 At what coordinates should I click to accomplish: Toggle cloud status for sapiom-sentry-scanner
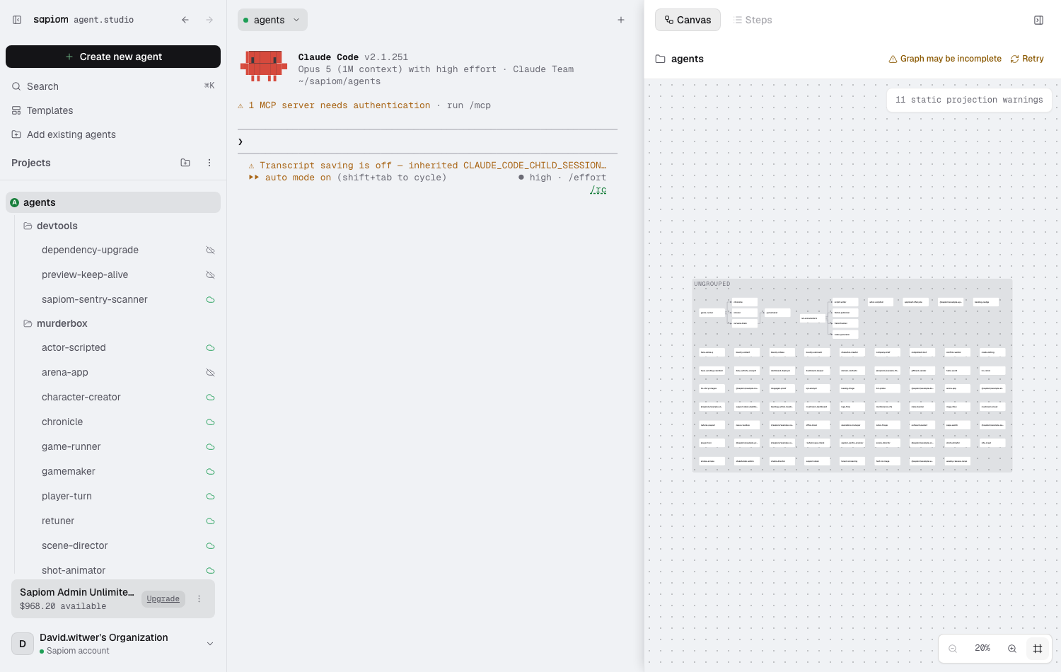pos(210,300)
